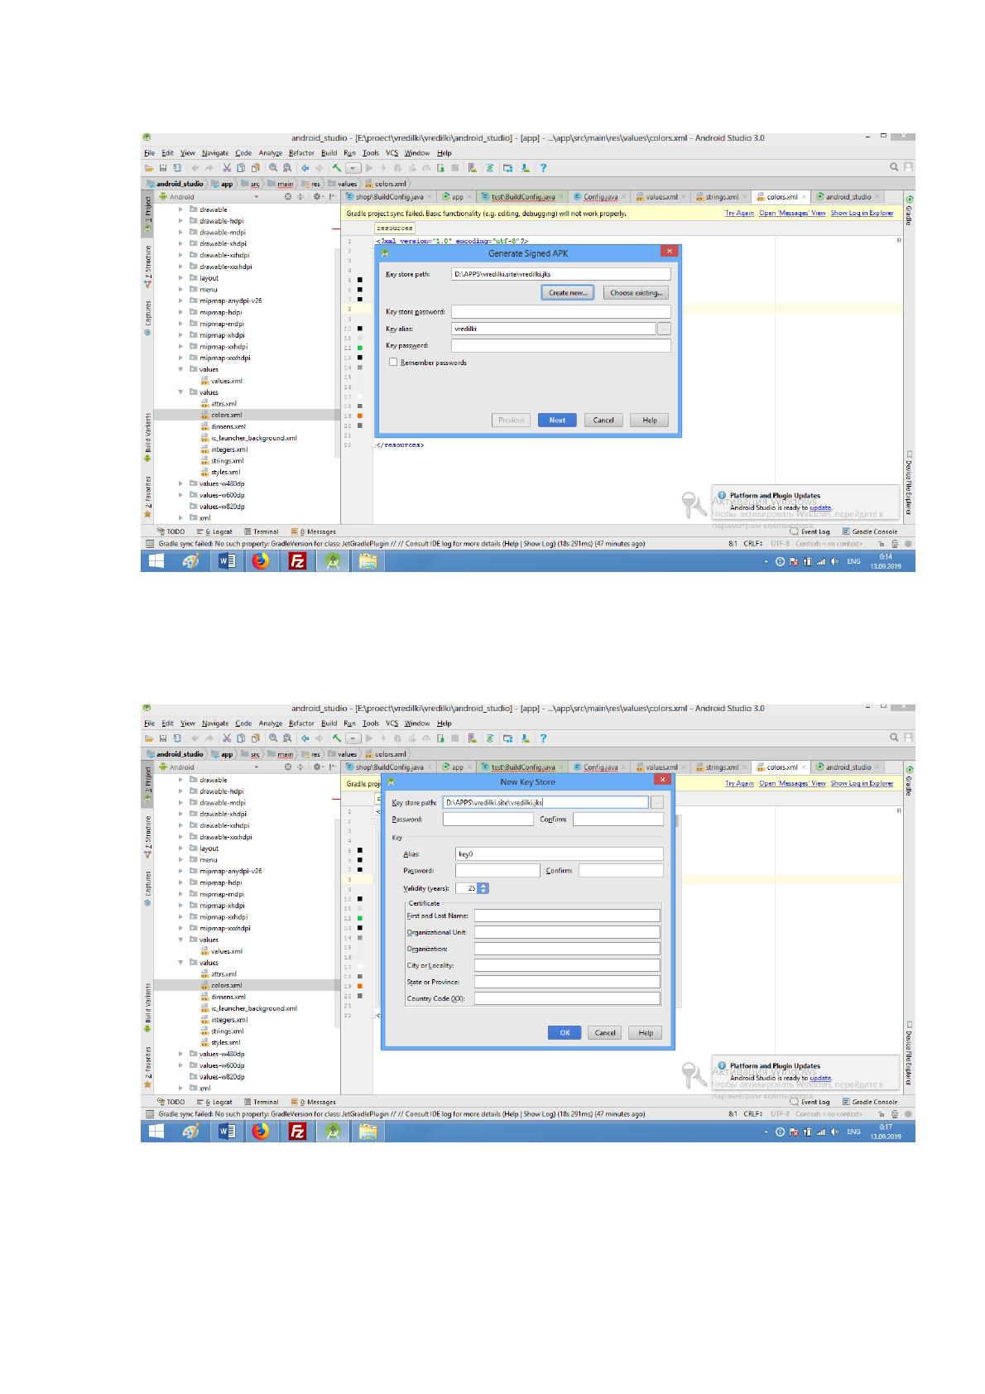Image resolution: width=985 pixels, height=1394 pixels.
Task: Open FileZilla on taskbar showing time 0:14
Action: point(297,561)
